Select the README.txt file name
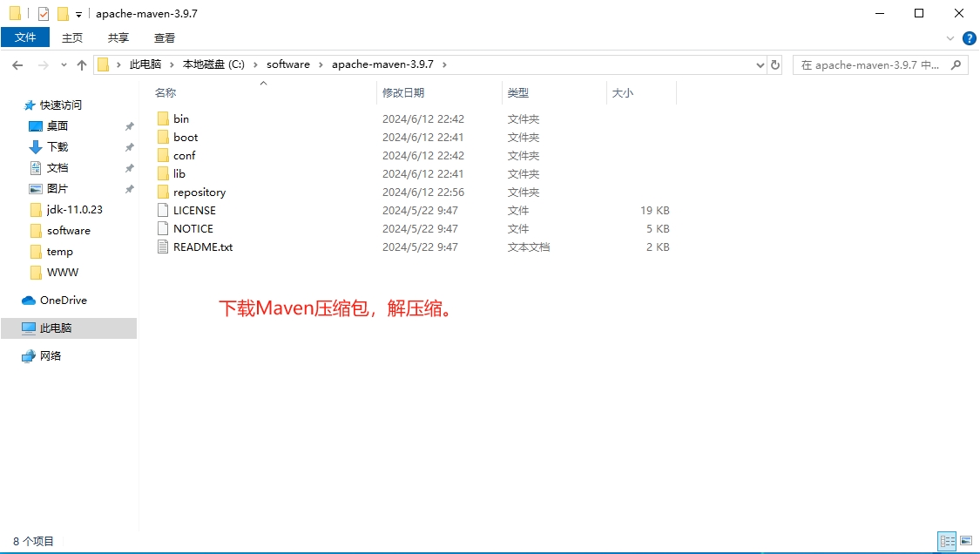 point(202,247)
